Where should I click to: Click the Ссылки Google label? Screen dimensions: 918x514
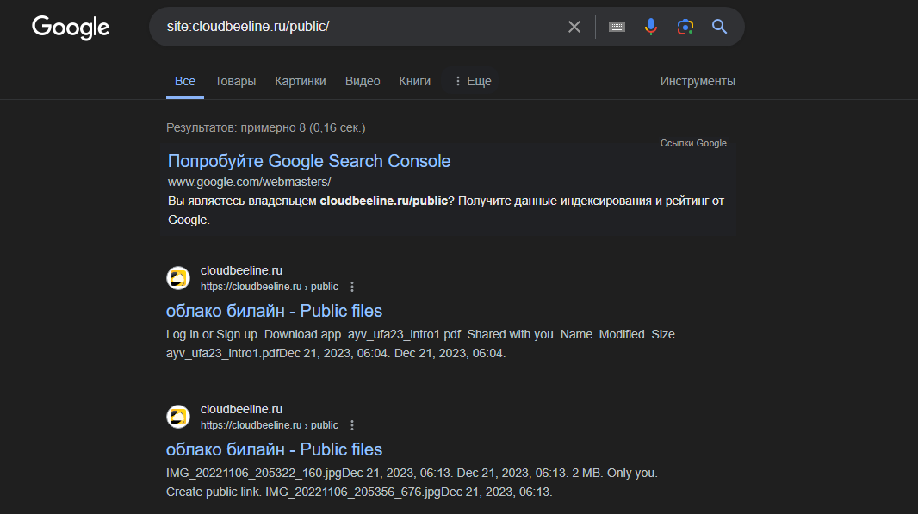693,144
